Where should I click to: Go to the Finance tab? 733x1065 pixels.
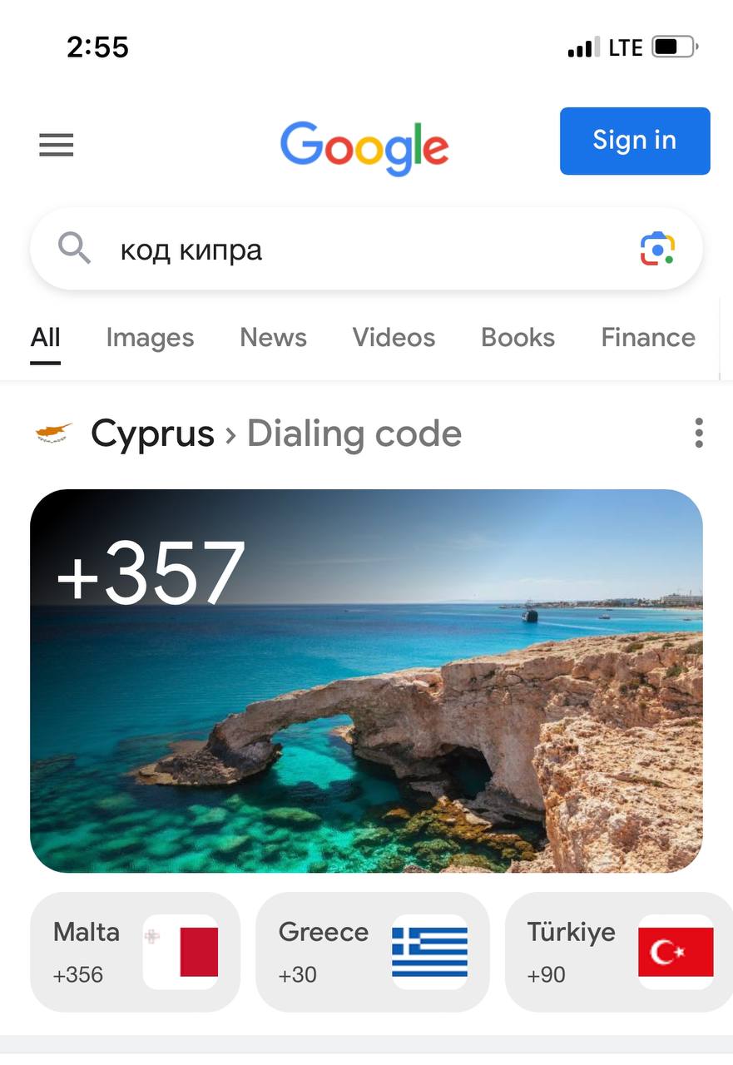click(x=648, y=338)
